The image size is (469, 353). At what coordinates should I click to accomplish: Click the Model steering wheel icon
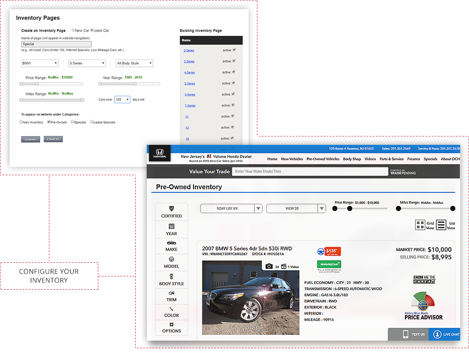tap(171, 259)
